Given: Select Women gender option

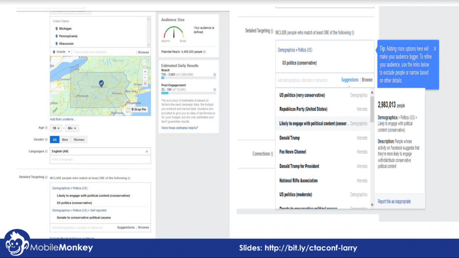Looking at the screenshot, I should click(79, 140).
